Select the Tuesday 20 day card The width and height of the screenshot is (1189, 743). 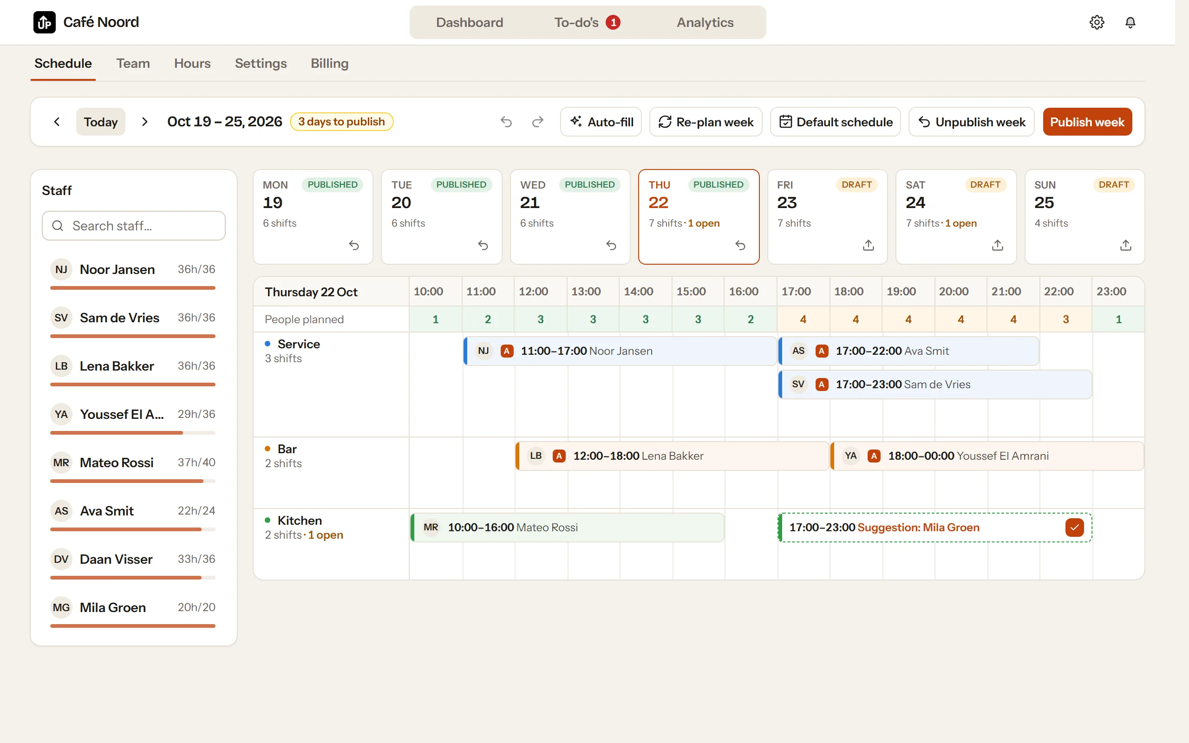tap(441, 217)
